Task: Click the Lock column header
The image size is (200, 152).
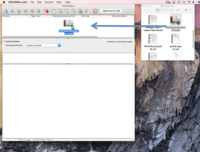Action: click(39, 16)
